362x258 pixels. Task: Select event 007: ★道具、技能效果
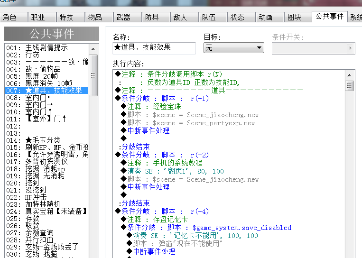click(x=47, y=91)
